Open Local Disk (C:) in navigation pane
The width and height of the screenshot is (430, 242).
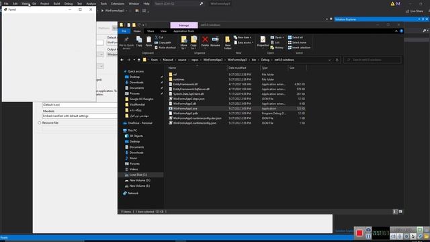click(x=138, y=175)
